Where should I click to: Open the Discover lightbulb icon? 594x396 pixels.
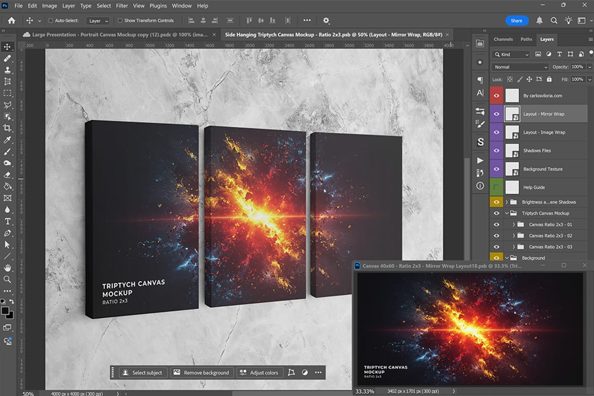point(568,20)
